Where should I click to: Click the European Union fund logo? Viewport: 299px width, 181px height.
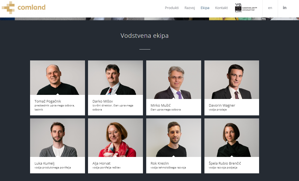pyautogui.click(x=246, y=8)
